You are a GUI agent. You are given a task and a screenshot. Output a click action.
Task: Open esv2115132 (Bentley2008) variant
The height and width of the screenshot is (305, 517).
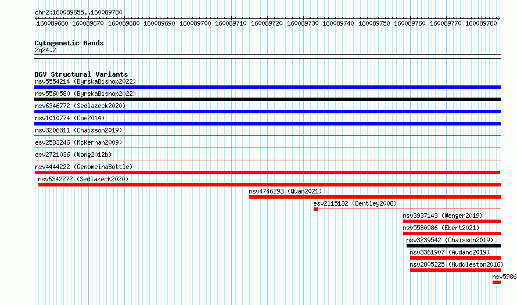click(355, 203)
